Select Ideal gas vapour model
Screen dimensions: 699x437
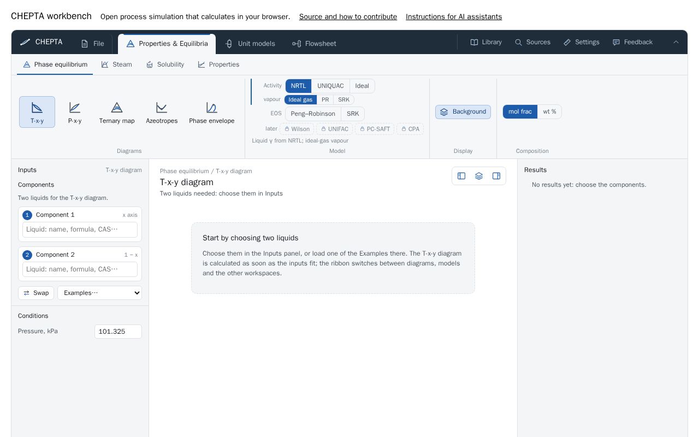coord(300,100)
